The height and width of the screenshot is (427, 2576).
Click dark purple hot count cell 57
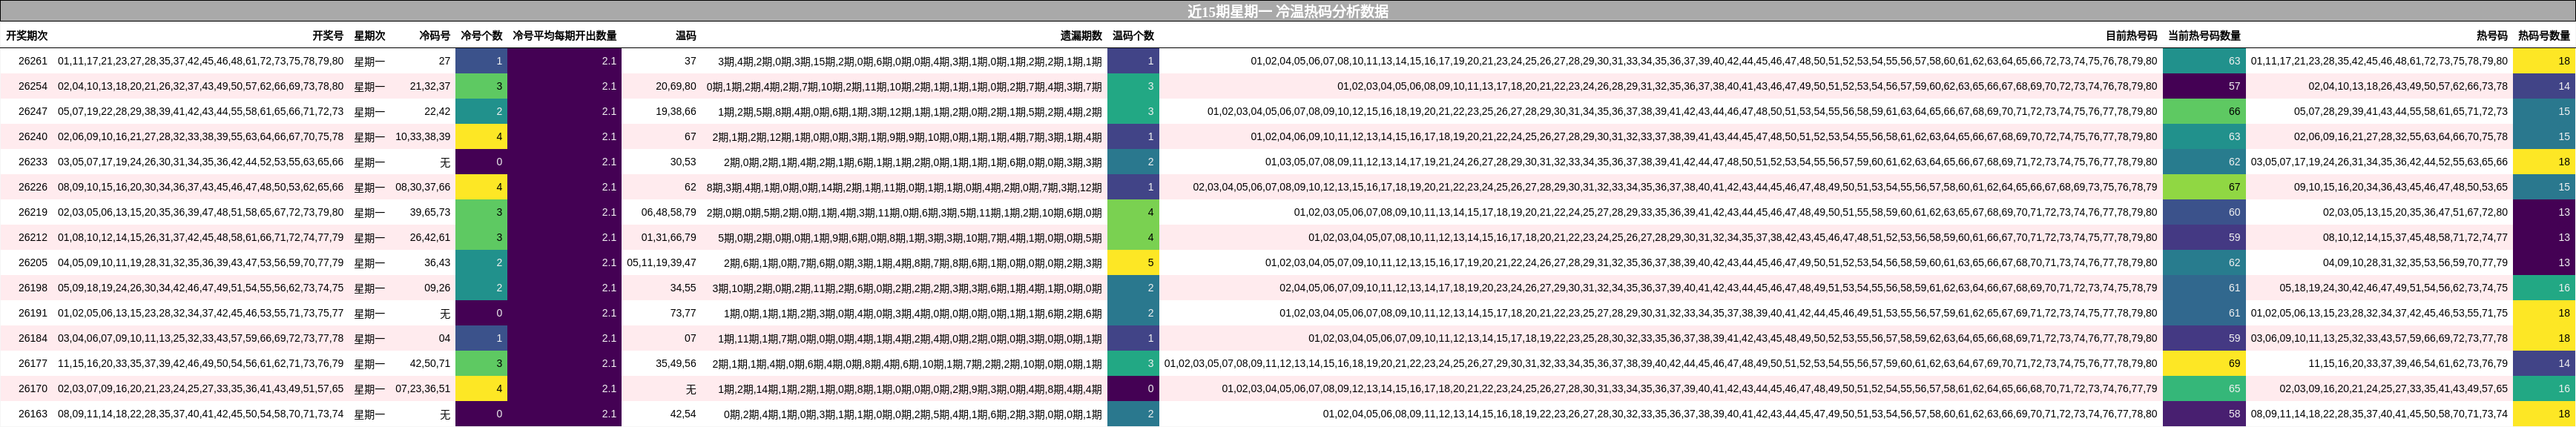2204,86
